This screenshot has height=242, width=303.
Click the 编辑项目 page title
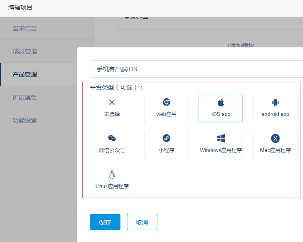point(20,7)
